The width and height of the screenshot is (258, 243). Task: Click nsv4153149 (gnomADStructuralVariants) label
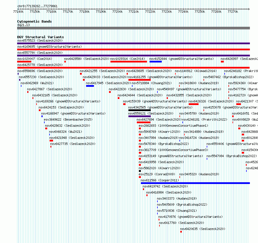pyautogui.click(x=171, y=156)
